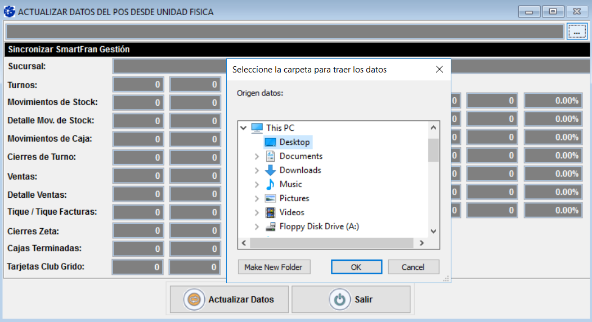Click the Actualizar Datos button icon
The image size is (592, 322).
194,300
